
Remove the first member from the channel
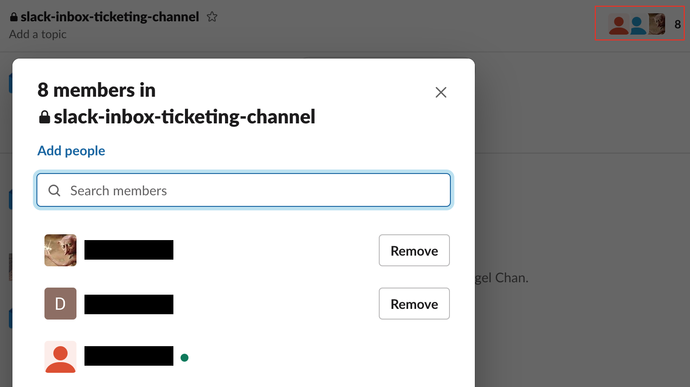414,250
